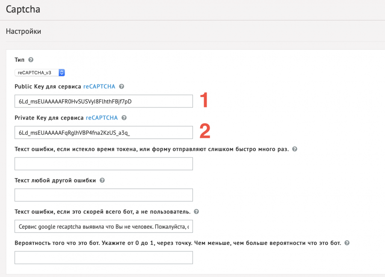Screen dimensions: 385x277
Task: Focus the Public Key input field
Action: click(x=104, y=101)
